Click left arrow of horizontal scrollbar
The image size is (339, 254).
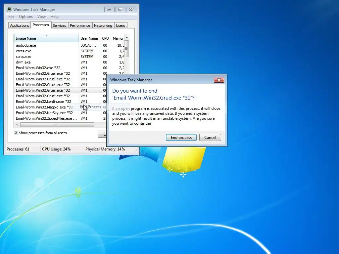coord(17,125)
